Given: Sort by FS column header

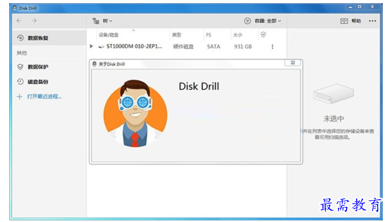Looking at the screenshot, I should coord(208,35).
